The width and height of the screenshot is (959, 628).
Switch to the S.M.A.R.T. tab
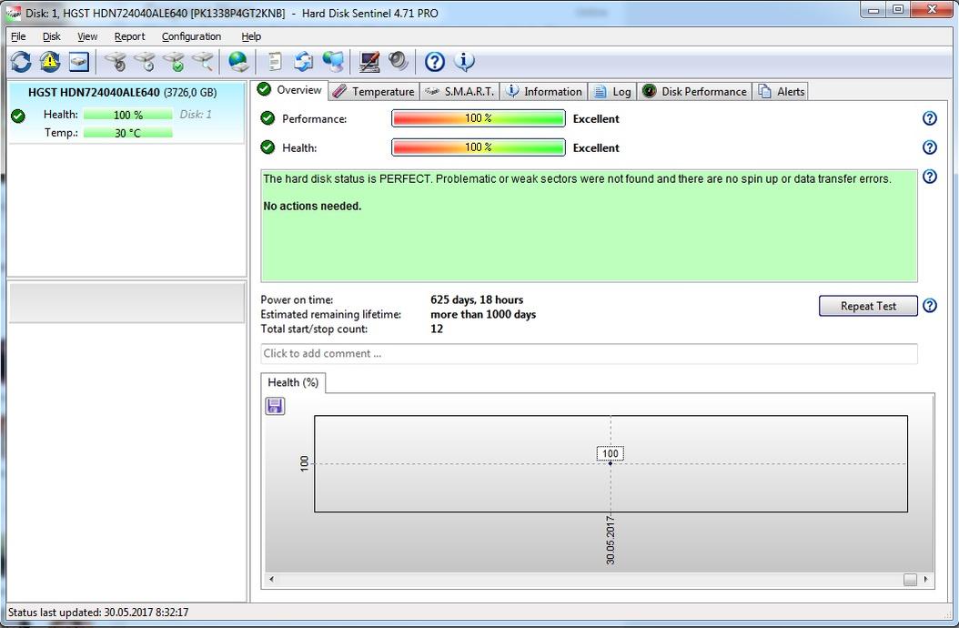pyautogui.click(x=459, y=91)
